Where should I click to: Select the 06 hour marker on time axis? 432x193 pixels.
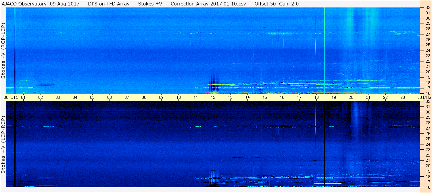pyautogui.click(x=110, y=97)
